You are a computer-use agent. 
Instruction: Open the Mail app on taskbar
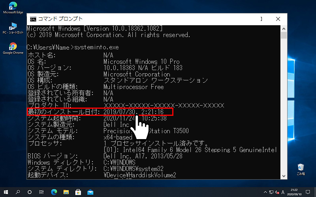point(90,192)
